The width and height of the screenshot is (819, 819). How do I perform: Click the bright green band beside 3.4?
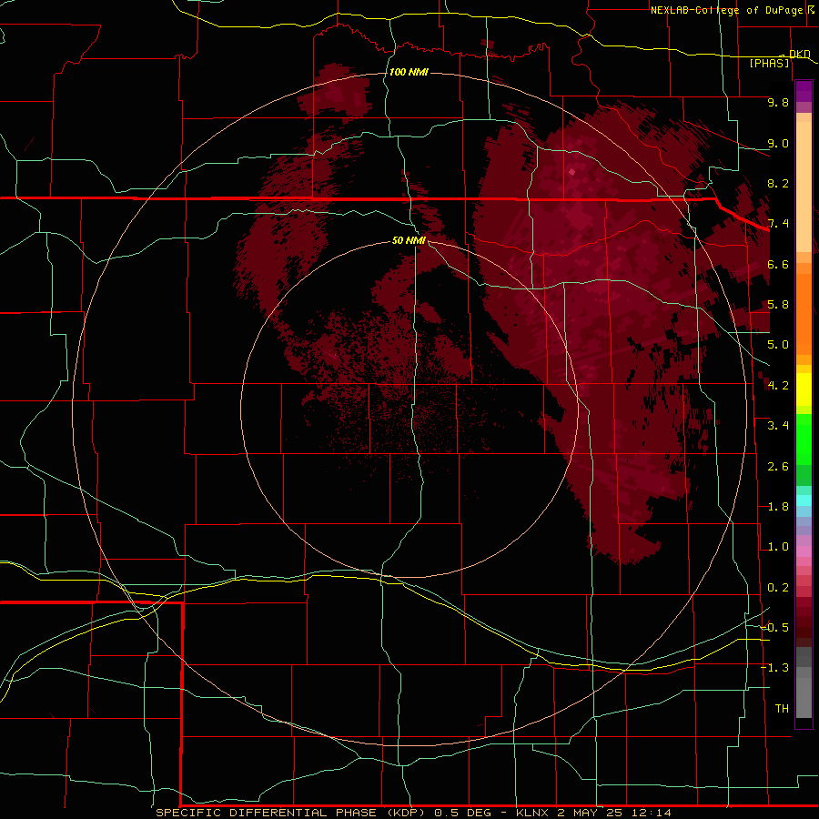(804, 439)
